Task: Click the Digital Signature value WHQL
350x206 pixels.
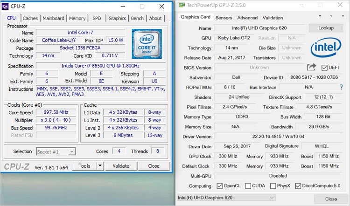Action: click(322, 146)
